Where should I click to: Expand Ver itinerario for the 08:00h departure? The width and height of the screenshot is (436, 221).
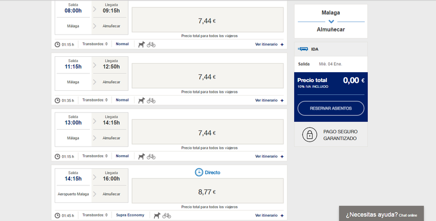pos(269,44)
